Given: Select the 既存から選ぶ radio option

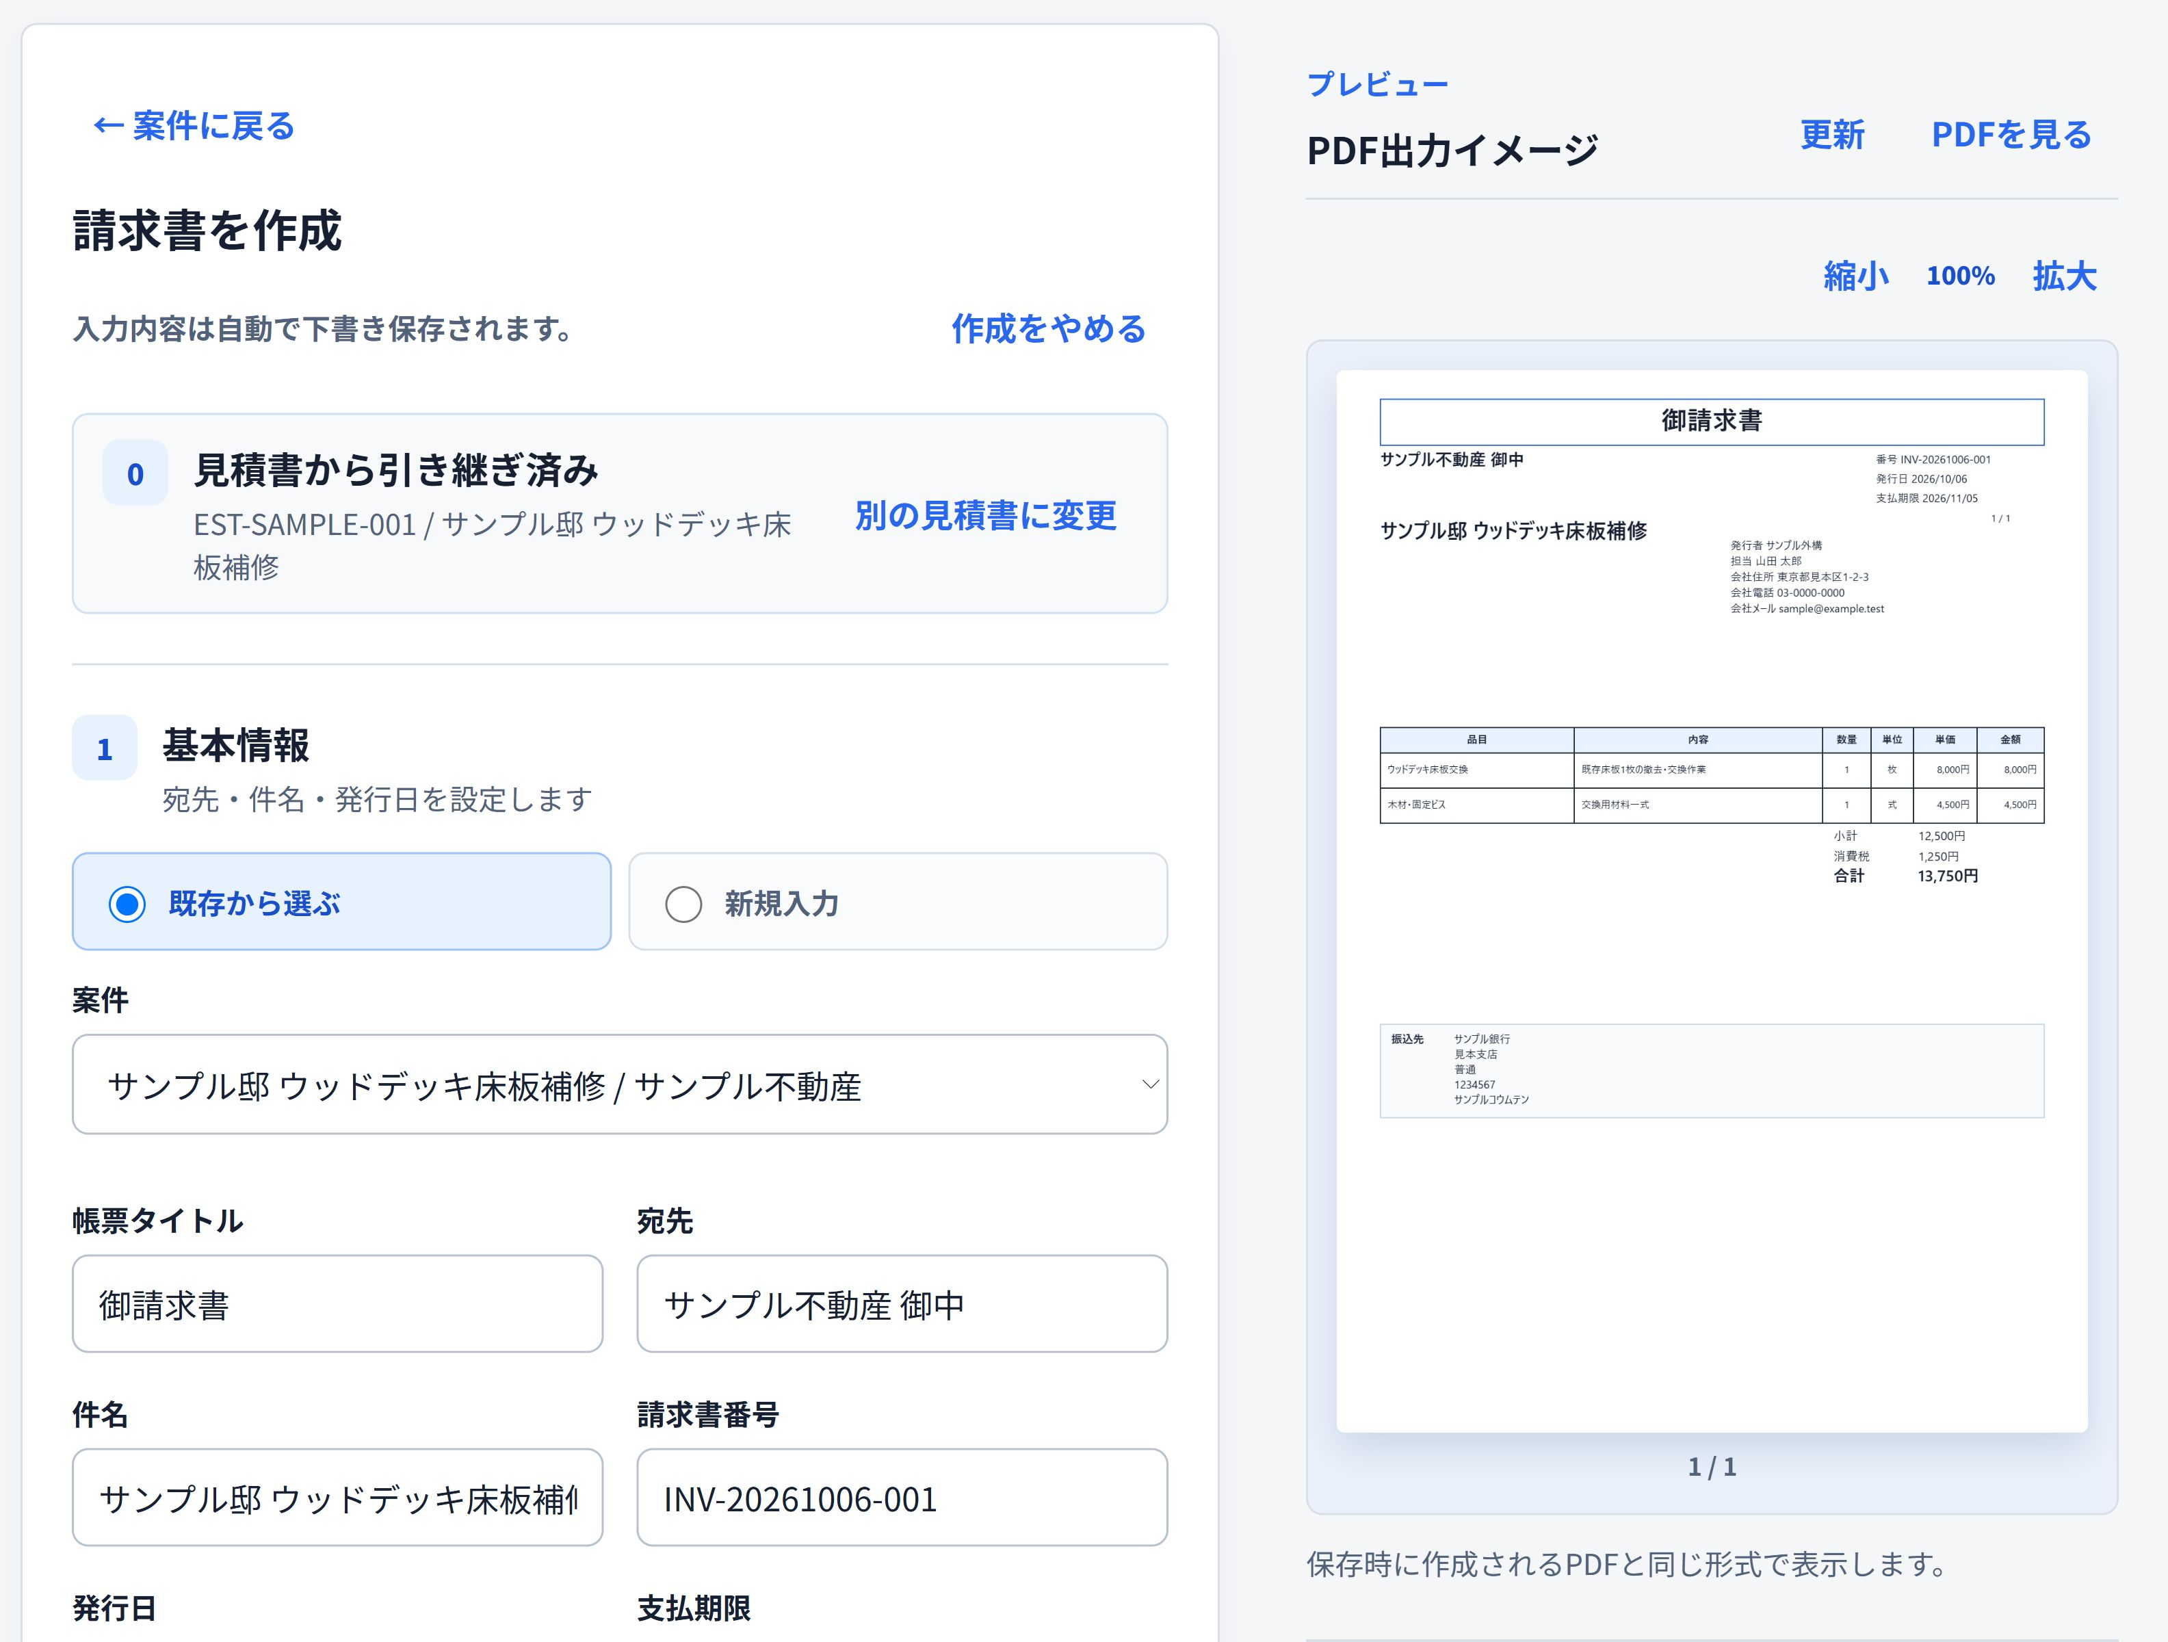Looking at the screenshot, I should (342, 902).
